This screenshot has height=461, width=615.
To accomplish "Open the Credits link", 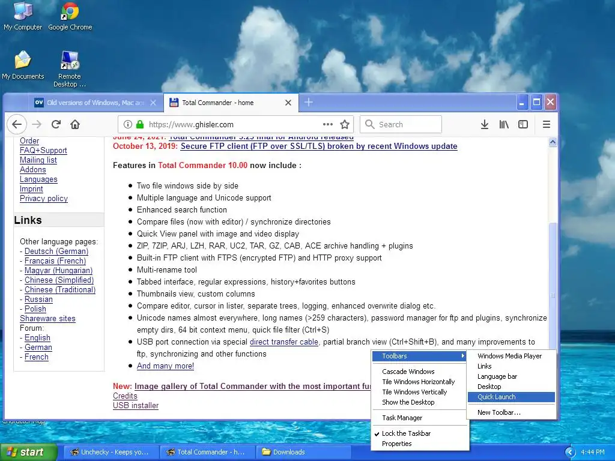I will [125, 396].
